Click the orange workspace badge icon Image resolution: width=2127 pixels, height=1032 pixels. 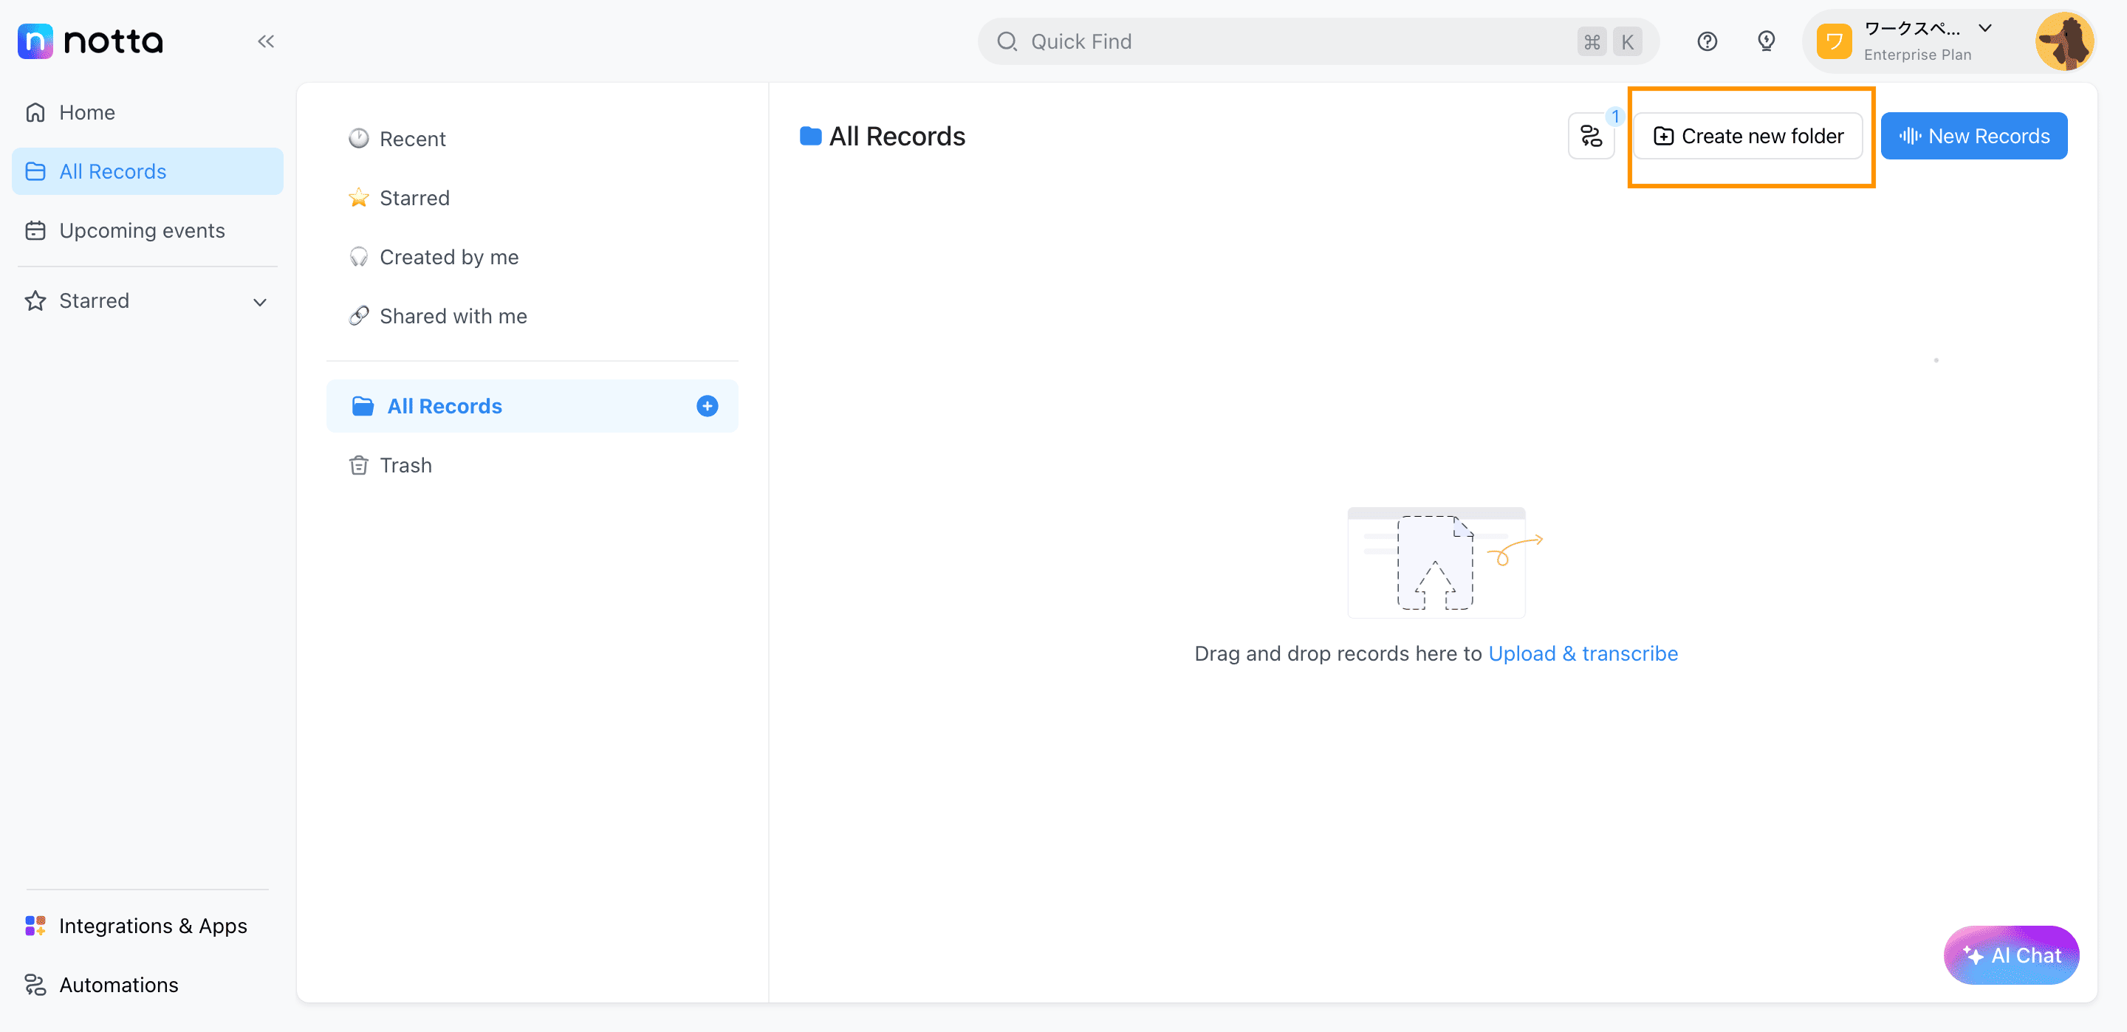coord(1834,41)
